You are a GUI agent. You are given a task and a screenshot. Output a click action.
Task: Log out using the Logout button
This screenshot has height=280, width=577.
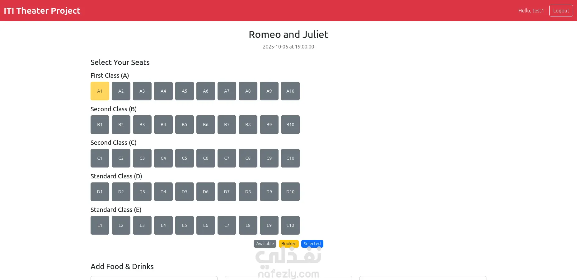pyautogui.click(x=561, y=11)
